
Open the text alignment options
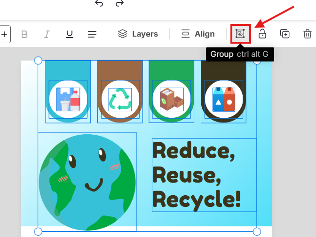[x=92, y=34]
